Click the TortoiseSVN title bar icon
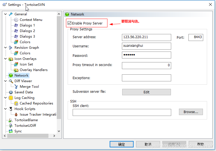Screen dimensions: 216x151 pos(4,4)
